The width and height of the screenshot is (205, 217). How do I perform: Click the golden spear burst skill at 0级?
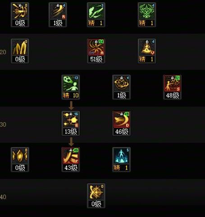(20, 11)
